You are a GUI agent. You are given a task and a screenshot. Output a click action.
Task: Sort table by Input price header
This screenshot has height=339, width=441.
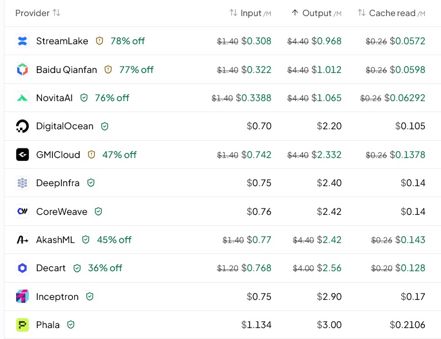tap(250, 13)
